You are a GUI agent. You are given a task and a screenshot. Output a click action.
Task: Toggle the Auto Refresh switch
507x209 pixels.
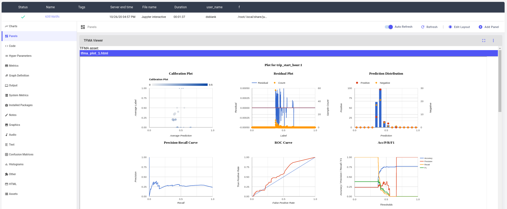pyautogui.click(x=389, y=27)
